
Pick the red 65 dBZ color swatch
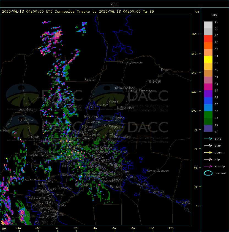tap(208, 39)
